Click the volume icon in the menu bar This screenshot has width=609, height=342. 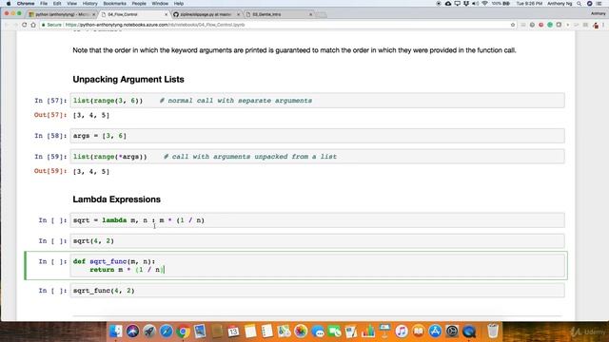[x=476, y=4]
